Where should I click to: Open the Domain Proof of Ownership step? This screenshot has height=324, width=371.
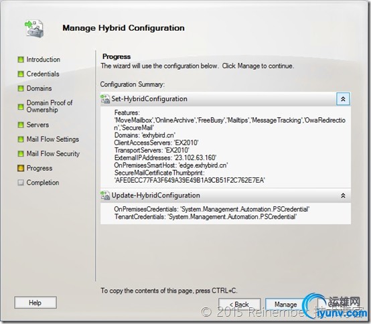click(x=50, y=106)
